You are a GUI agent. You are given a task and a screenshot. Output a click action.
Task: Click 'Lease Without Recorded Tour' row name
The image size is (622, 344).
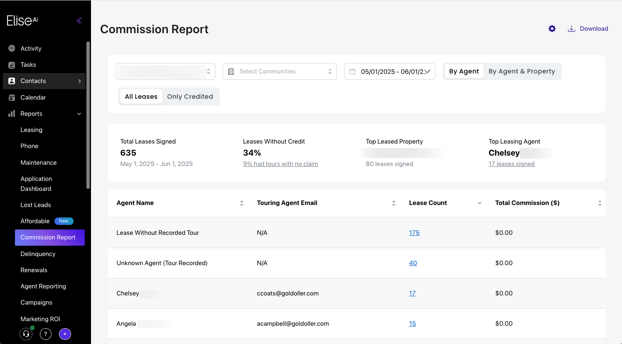coord(157,233)
